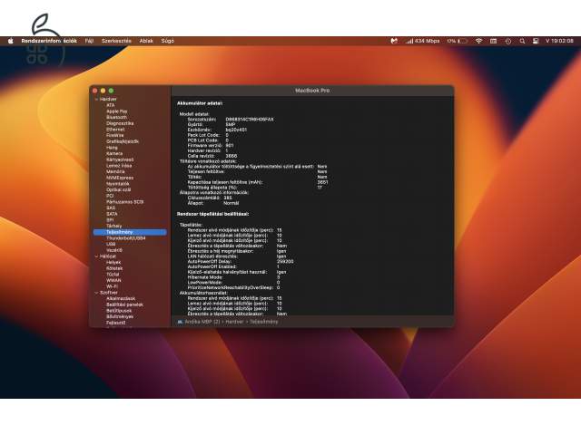Select Alkalmazások under Szoftver
The image size is (581, 435).
pos(121,298)
